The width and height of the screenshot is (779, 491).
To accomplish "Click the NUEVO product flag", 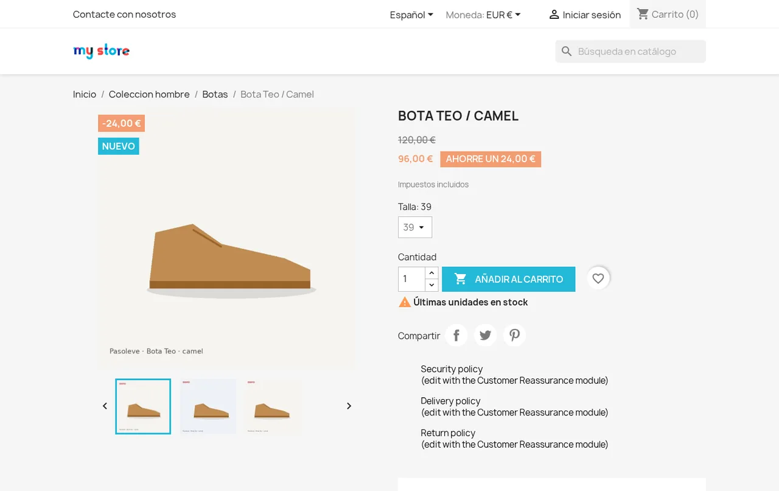I will [x=119, y=146].
